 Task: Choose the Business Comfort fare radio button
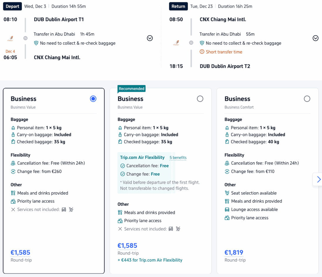click(x=307, y=99)
